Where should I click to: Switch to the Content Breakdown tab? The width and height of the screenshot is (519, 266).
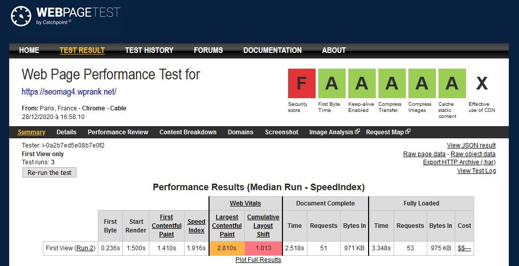coord(188,132)
